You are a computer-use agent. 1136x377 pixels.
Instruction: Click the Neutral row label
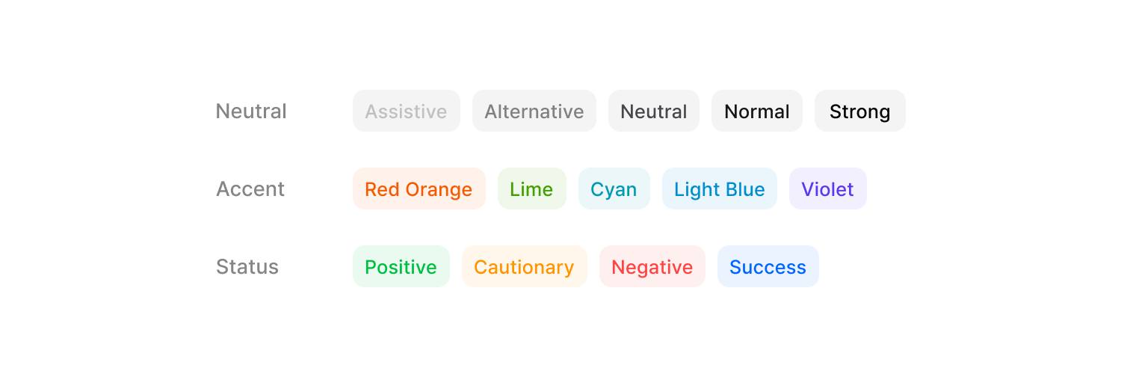251,111
